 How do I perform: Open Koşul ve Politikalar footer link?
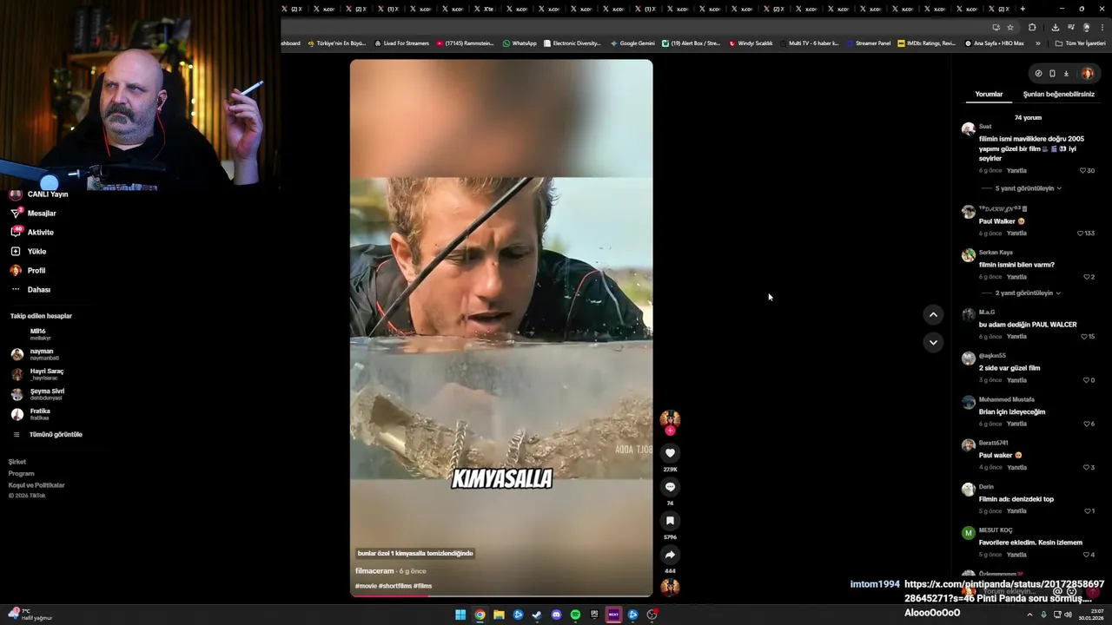[x=36, y=485]
